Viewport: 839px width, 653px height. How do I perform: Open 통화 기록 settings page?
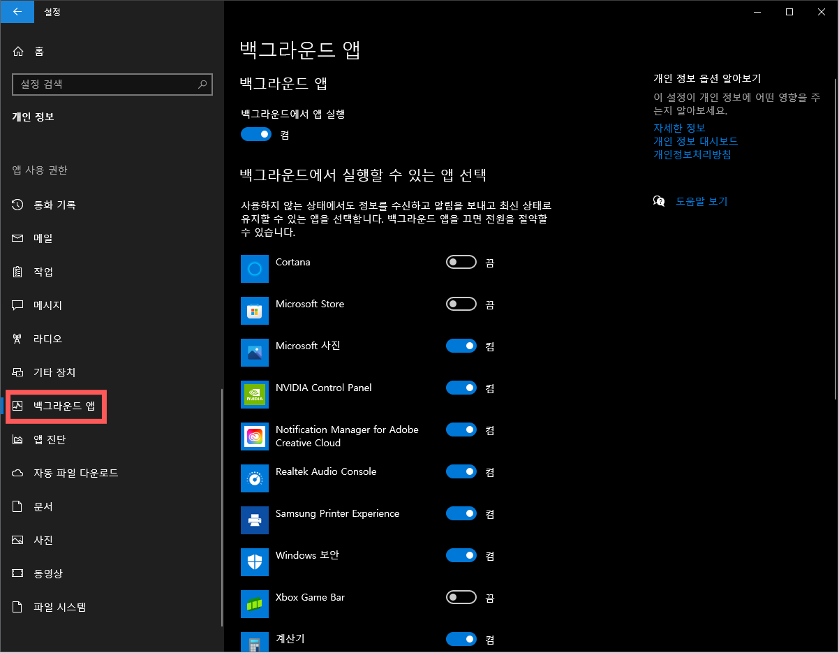[112, 205]
